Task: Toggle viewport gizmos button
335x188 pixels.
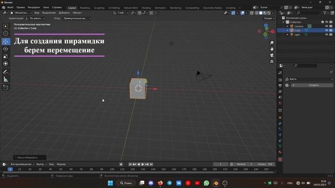Action: 233,13
